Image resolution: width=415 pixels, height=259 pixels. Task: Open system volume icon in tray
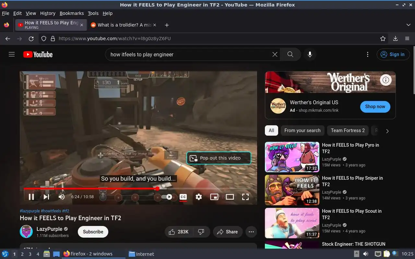point(366,254)
